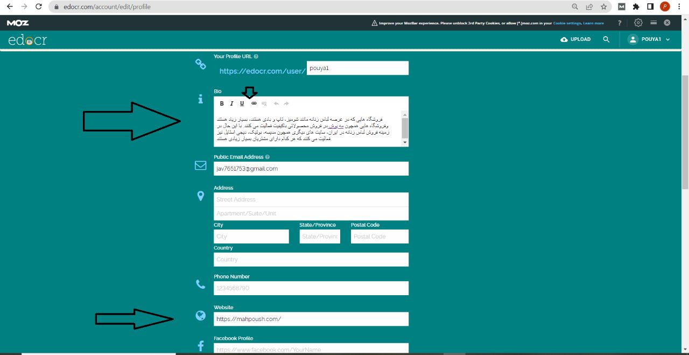Screen dimensions: 689x355
Task: Click the phone icon next to Phone Number
Action: (200, 284)
